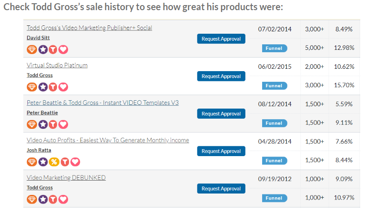This screenshot has height=218, width=370.
Task: Click the orange diamond icon under Video Marketing DEBUNKED
Action: click(x=32, y=199)
